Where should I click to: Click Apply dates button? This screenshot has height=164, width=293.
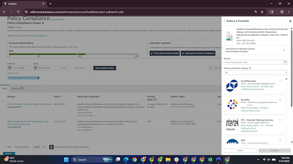[79, 68]
